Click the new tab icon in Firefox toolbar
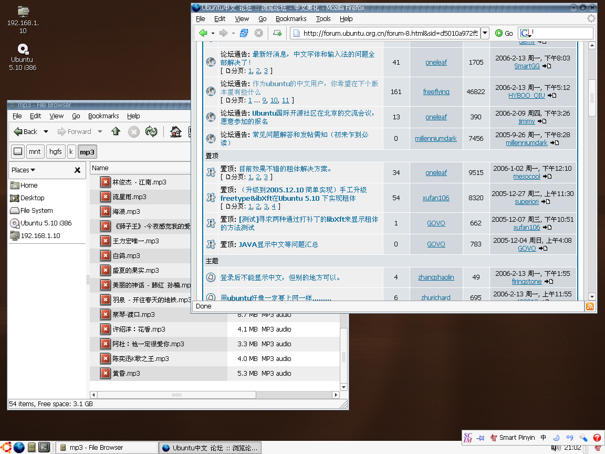The height and width of the screenshot is (454, 605). click(x=277, y=33)
